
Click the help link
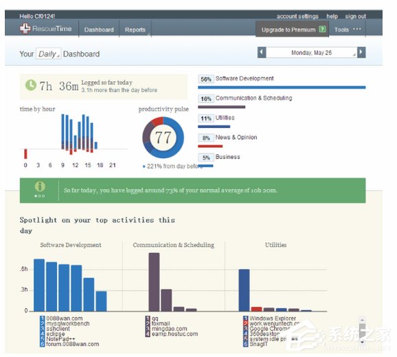click(332, 17)
